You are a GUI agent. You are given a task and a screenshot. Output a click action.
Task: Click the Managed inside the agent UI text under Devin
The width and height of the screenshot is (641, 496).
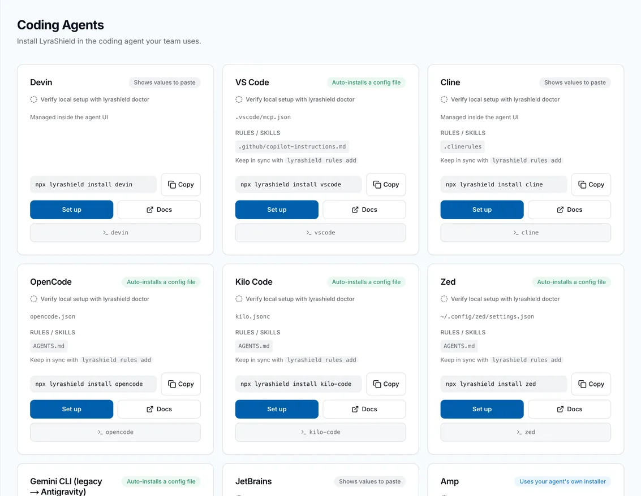(69, 118)
